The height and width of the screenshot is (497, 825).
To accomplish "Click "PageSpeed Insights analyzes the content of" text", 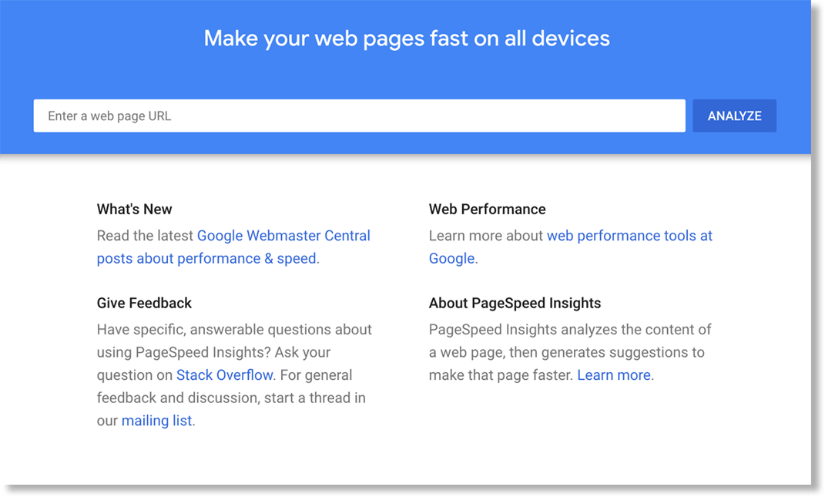I will [x=570, y=329].
